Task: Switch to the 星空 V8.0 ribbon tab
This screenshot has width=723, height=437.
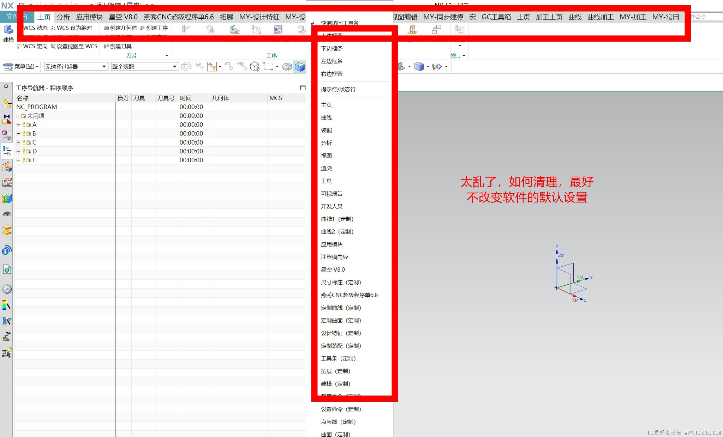Action: point(123,17)
